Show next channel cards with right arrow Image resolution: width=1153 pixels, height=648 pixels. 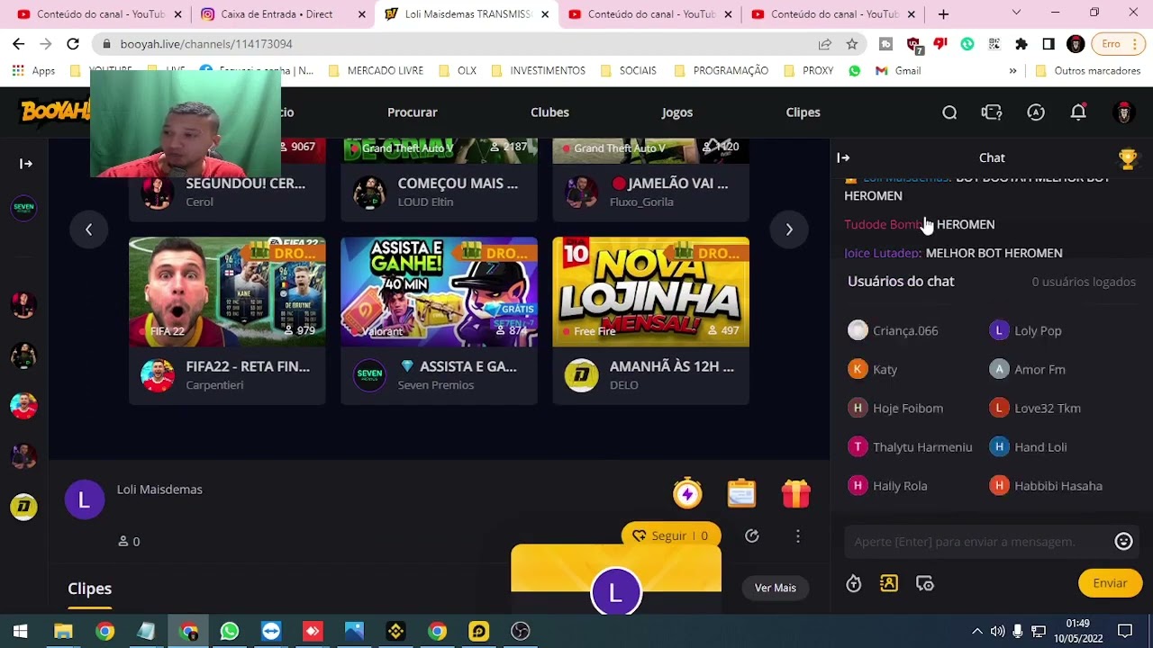coord(789,229)
